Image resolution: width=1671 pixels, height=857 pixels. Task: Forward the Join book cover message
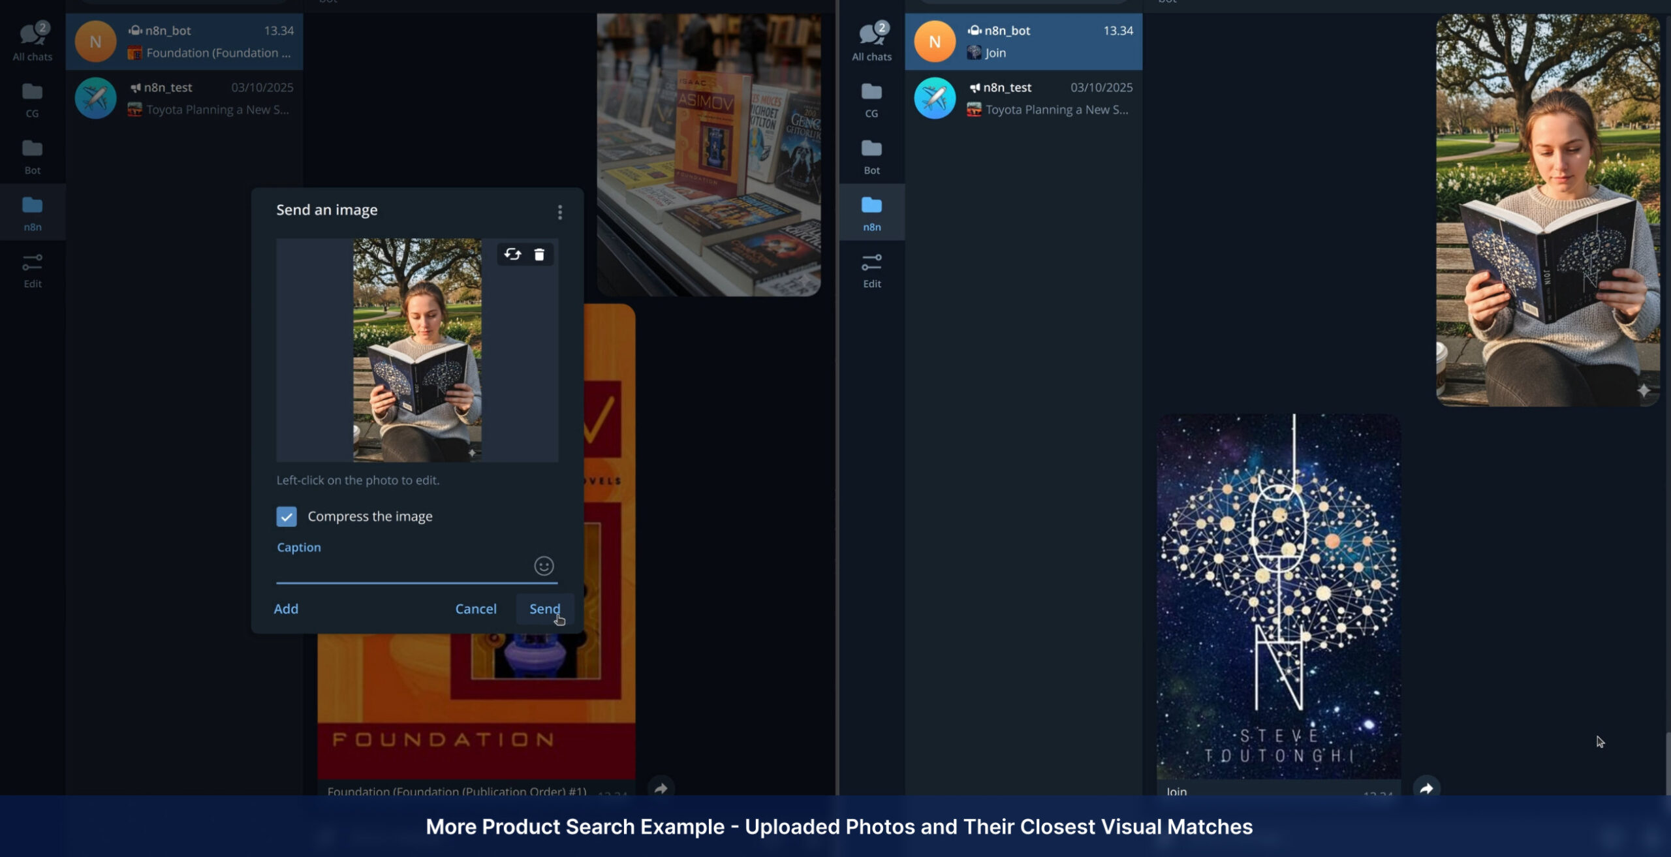coord(1426,788)
